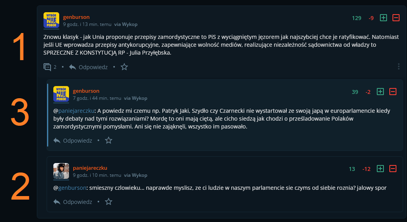Click paniejareczku's avatar thumbnail
The height and width of the screenshot is (222, 407).
pyautogui.click(x=61, y=171)
